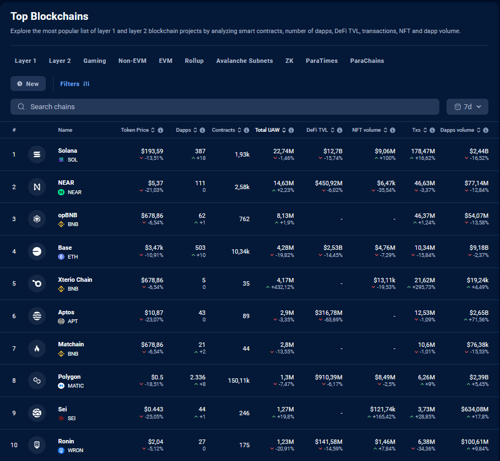The height and width of the screenshot is (461, 500).
Task: Select the Non-EVM category tab
Action: pyautogui.click(x=132, y=61)
